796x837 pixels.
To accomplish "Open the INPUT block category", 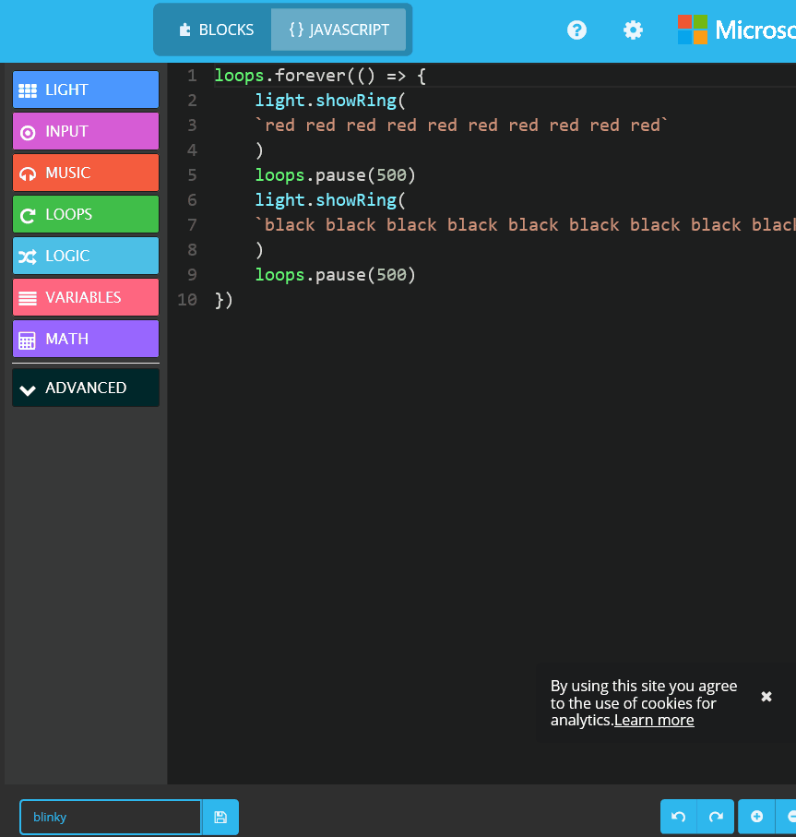I will pos(85,131).
